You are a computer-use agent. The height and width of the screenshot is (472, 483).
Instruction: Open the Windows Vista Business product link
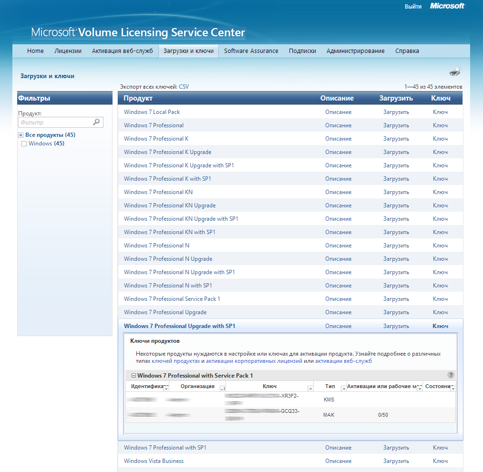154,461
